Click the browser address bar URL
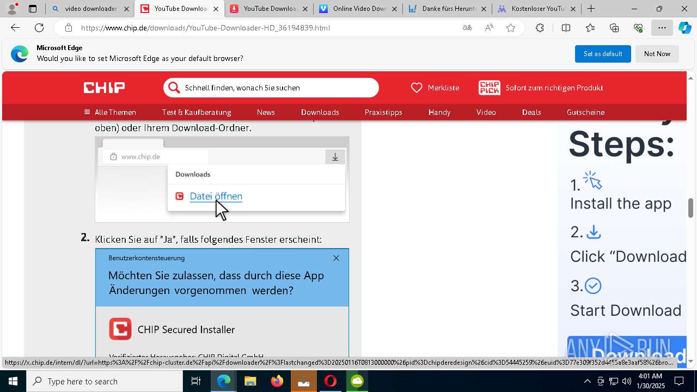The width and height of the screenshot is (697, 392). coord(205,28)
